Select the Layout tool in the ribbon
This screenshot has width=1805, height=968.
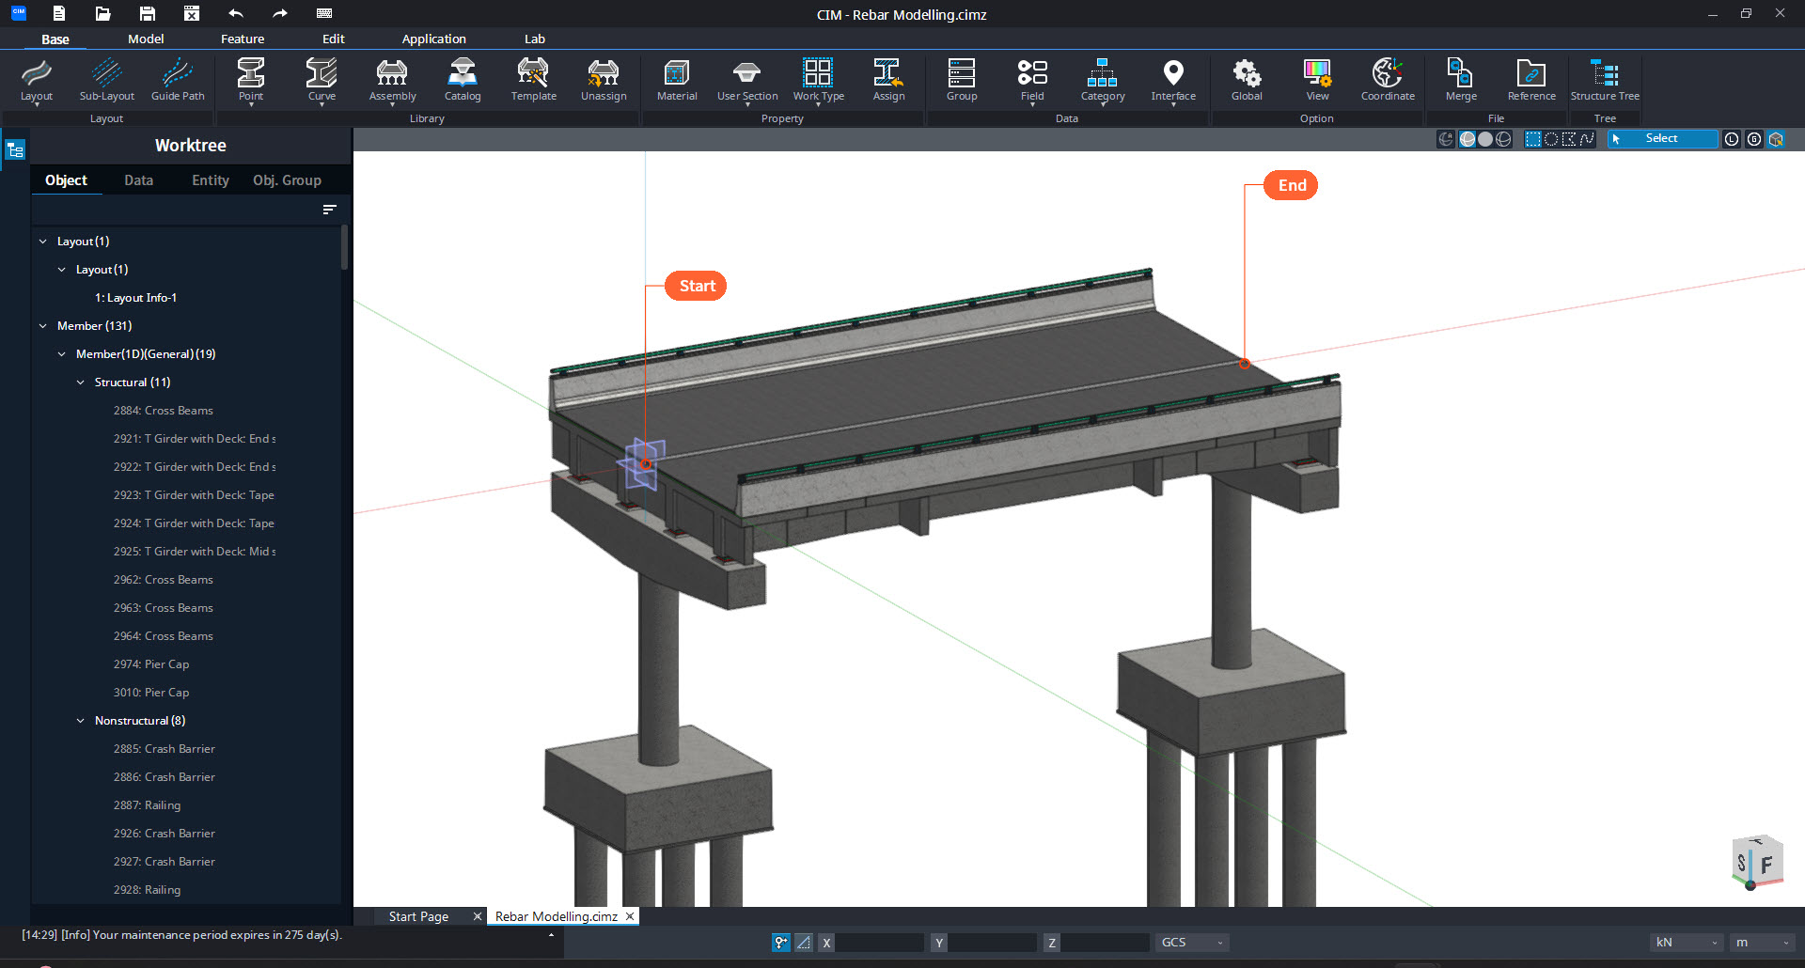(x=37, y=81)
